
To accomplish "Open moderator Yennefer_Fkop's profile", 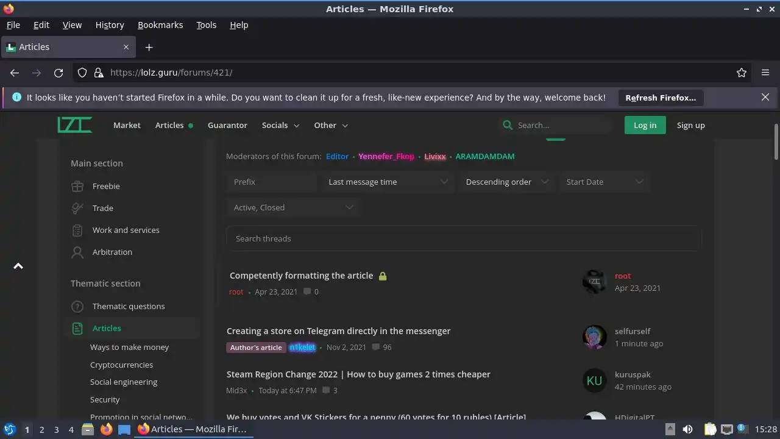I will coord(386,156).
